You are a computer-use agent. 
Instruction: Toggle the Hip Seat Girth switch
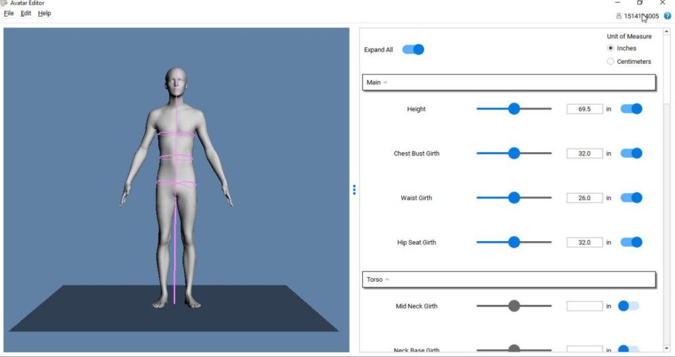tap(631, 242)
